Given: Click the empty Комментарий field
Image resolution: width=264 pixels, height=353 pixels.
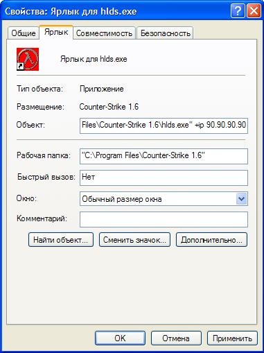Looking at the screenshot, I should coord(164,219).
